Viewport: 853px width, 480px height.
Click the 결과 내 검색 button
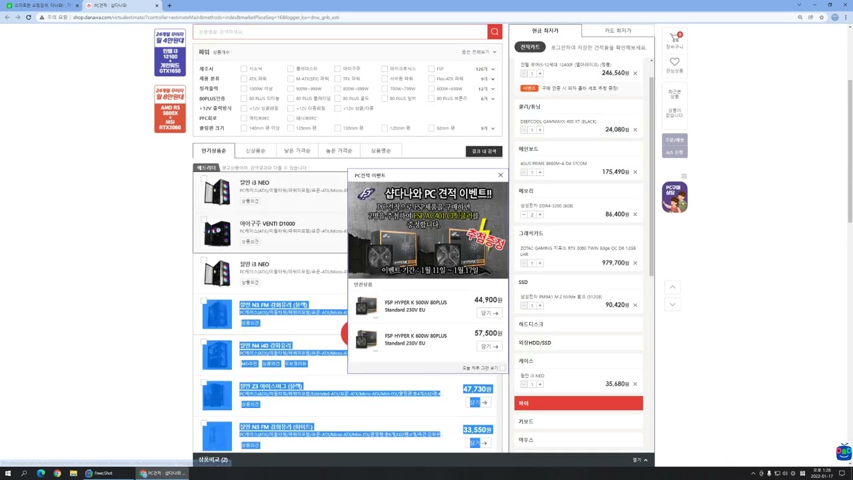tap(484, 151)
